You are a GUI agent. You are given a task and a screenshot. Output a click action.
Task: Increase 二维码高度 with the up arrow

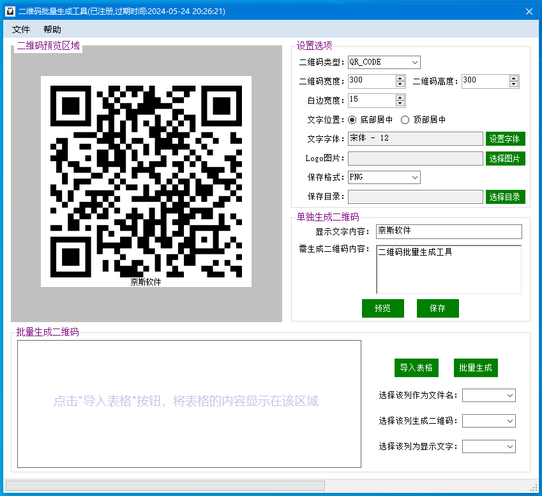coord(514,79)
